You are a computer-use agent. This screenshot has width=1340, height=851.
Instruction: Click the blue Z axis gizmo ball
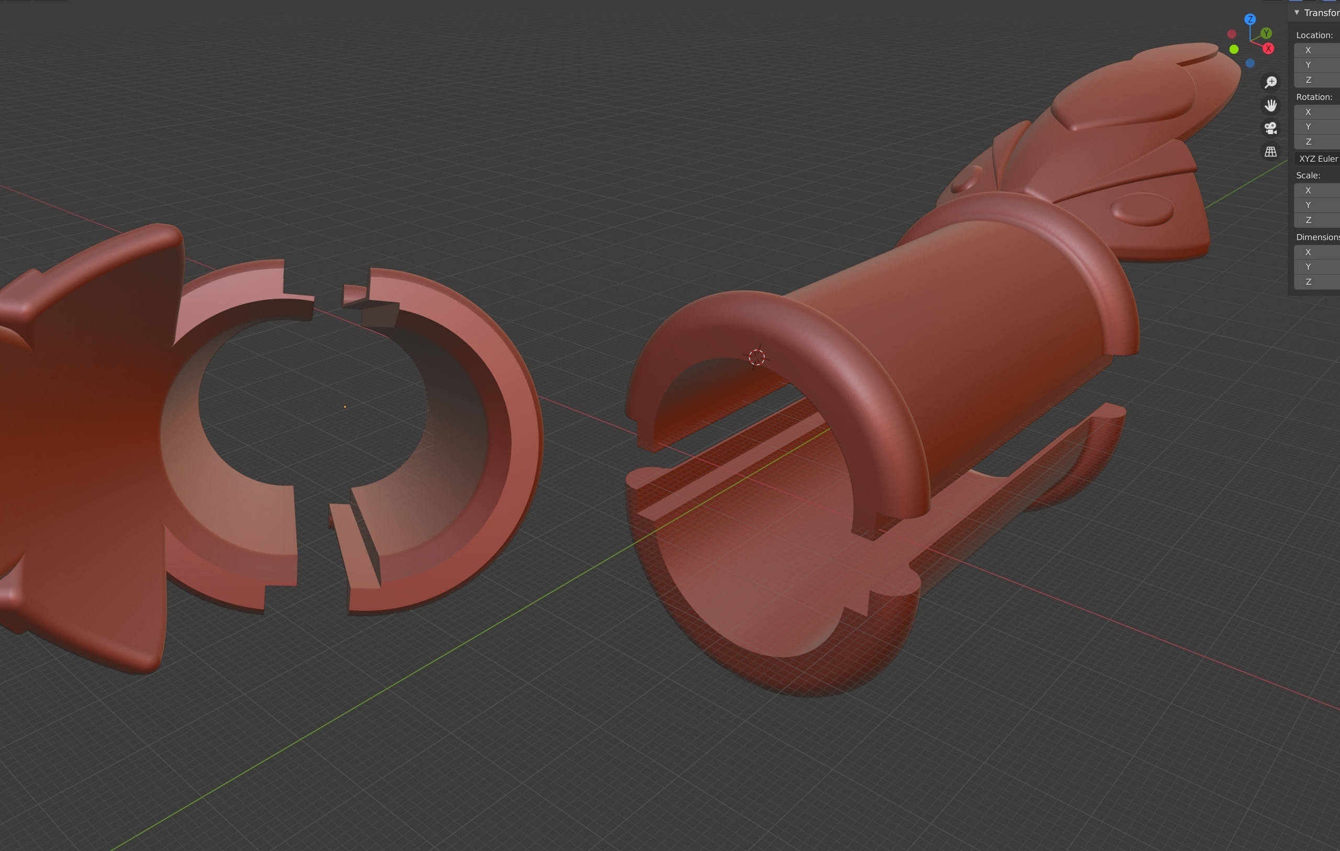coord(1250,19)
